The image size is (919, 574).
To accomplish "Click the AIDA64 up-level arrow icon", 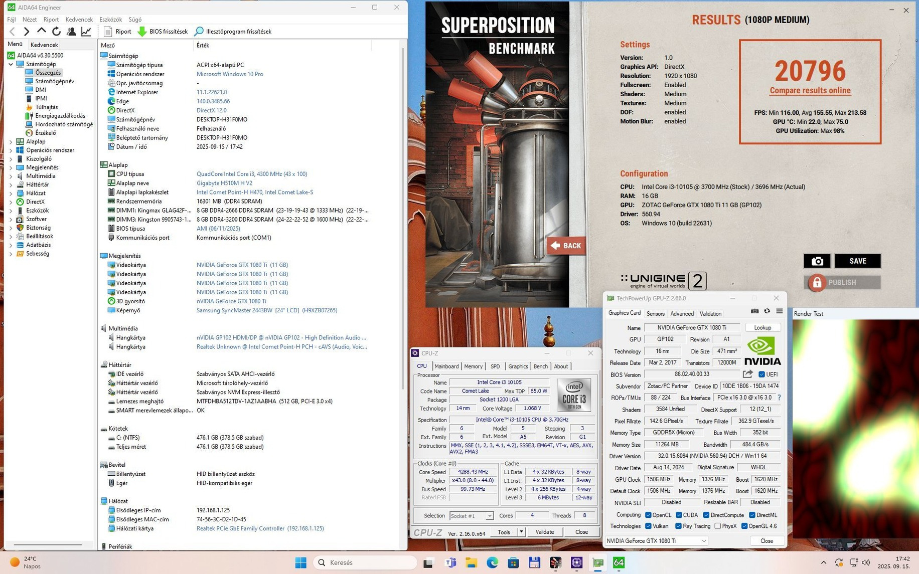I will click(x=42, y=32).
